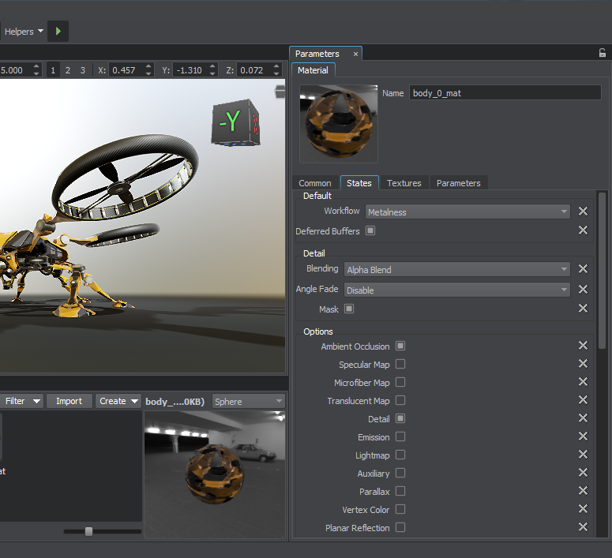
Task: Reset Emission option with X icon
Action: [583, 436]
